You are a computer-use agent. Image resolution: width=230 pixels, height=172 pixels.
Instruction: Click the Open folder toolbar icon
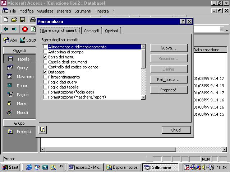pyautogui.click(x=14, y=20)
